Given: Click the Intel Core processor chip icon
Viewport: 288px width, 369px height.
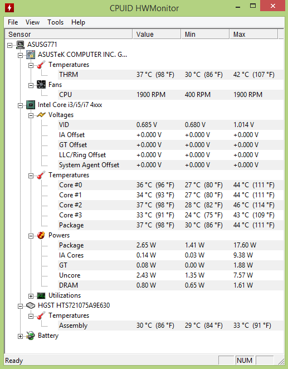Looking at the screenshot, I should tap(31, 105).
